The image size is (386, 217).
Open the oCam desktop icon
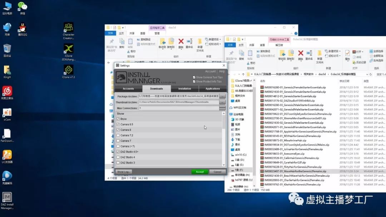point(7,114)
